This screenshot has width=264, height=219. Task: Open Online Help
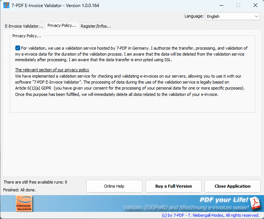coord(114,186)
